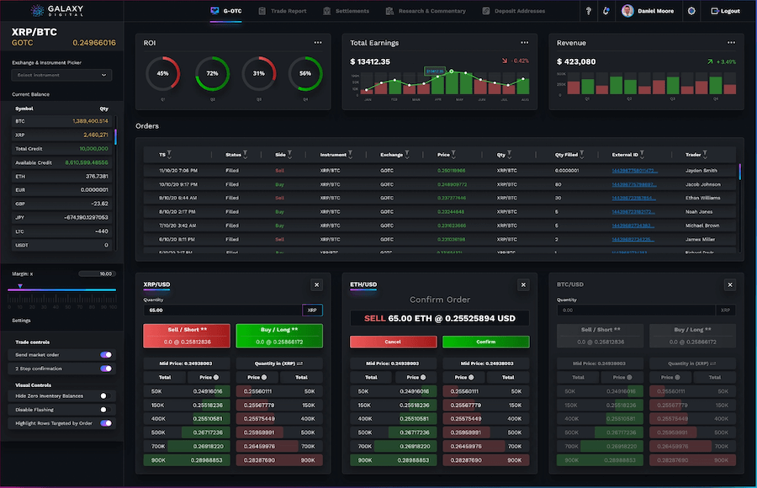Switch to the Settlements tab
757x488 pixels.
point(347,11)
